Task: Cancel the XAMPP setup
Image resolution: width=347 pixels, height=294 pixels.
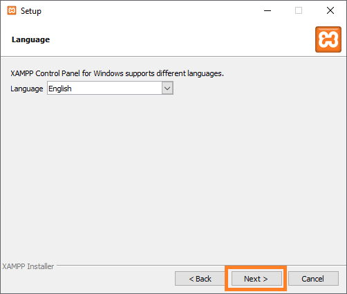Action: (x=313, y=279)
